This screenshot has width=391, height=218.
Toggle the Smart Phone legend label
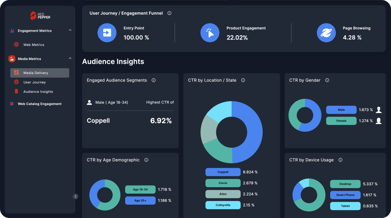(x=345, y=195)
